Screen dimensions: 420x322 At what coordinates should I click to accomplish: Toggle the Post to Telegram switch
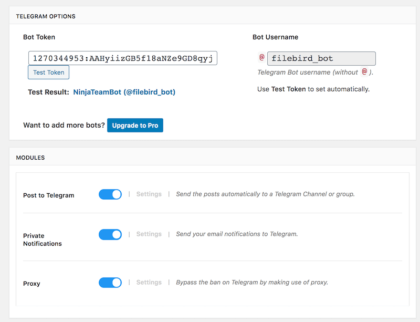click(110, 194)
